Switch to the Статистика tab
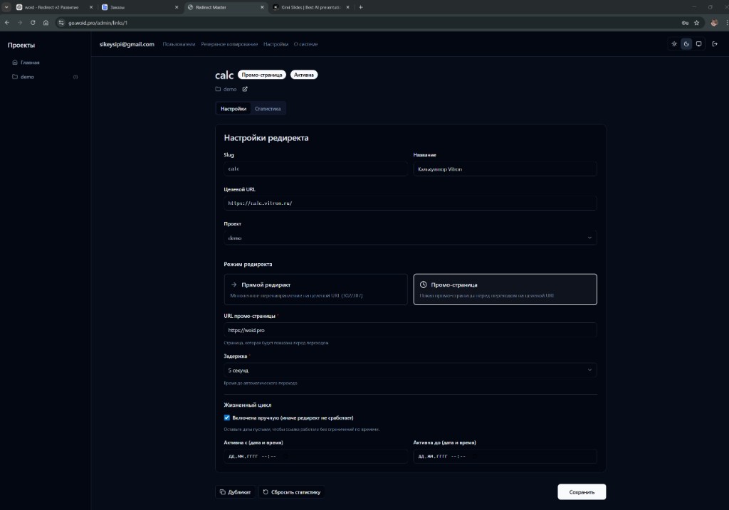 point(268,109)
